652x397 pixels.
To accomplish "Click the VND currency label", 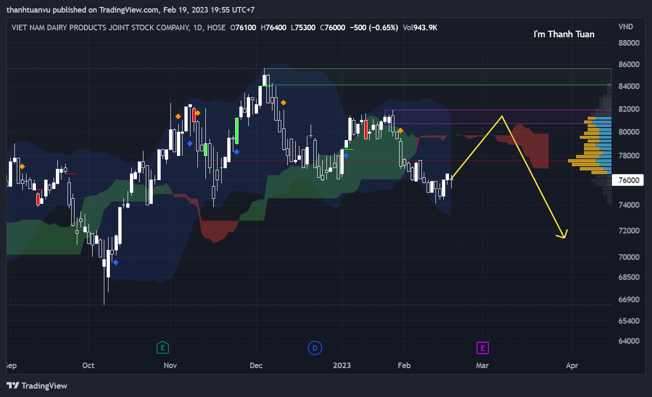I will tap(625, 27).
